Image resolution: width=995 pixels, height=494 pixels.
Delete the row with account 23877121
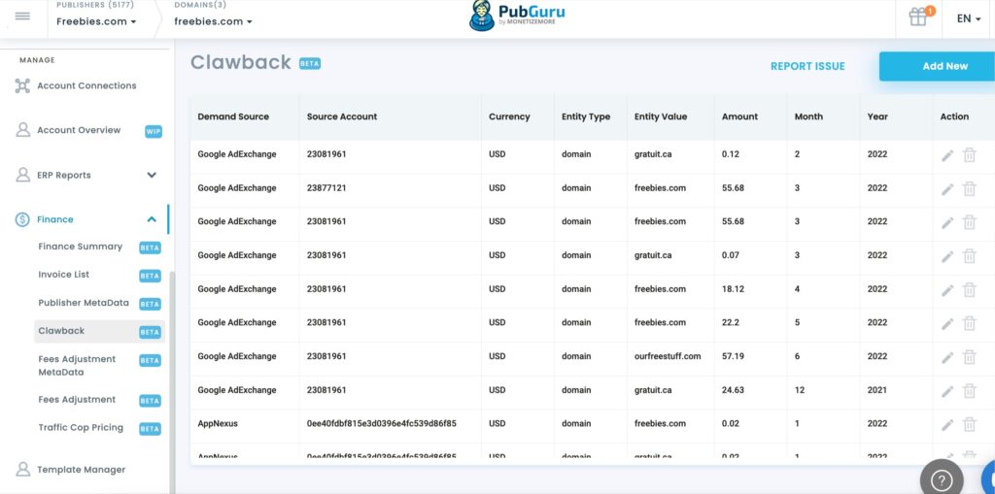(969, 188)
